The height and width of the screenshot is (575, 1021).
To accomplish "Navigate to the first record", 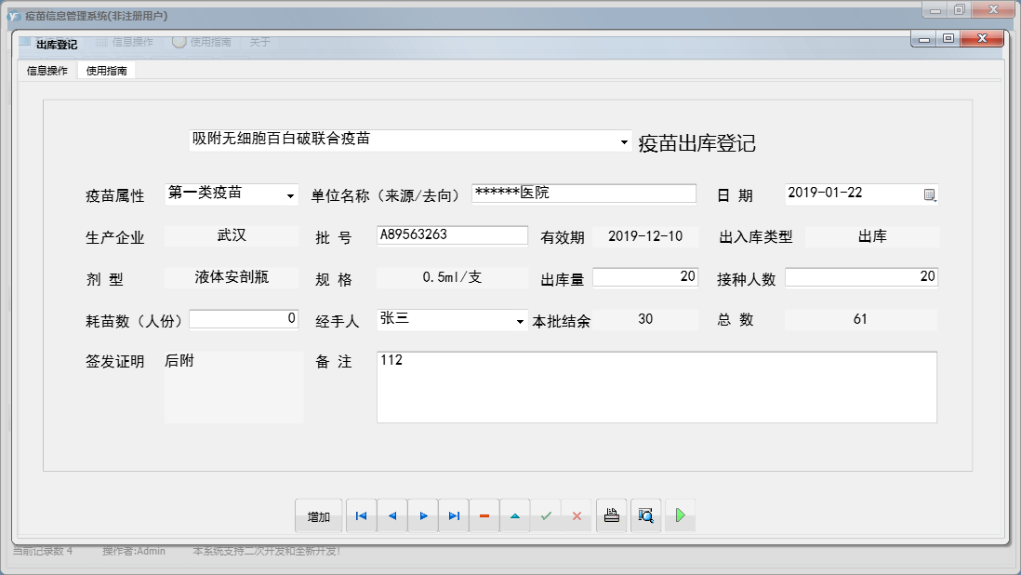I will pos(361,515).
